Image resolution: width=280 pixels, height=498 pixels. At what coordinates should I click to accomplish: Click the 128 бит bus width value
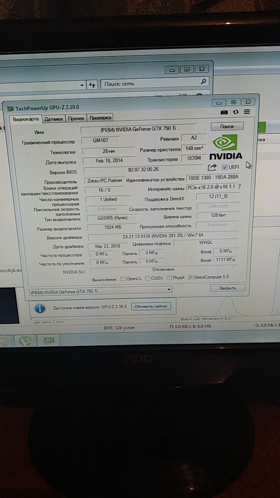tap(217, 215)
